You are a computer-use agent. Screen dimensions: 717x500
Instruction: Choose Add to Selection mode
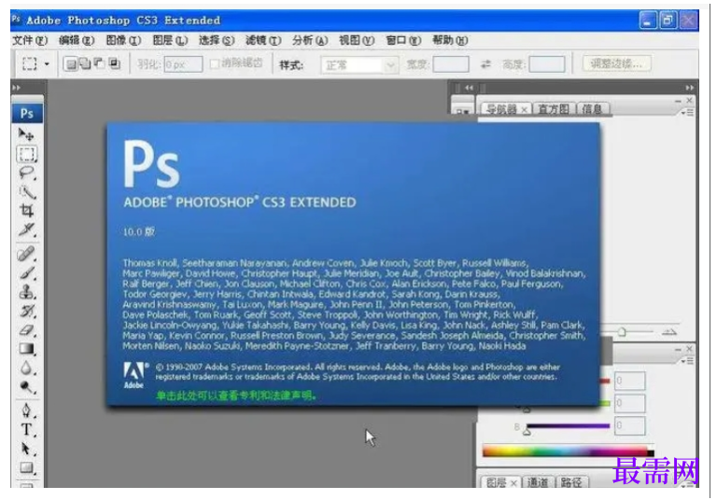pyautogui.click(x=85, y=63)
